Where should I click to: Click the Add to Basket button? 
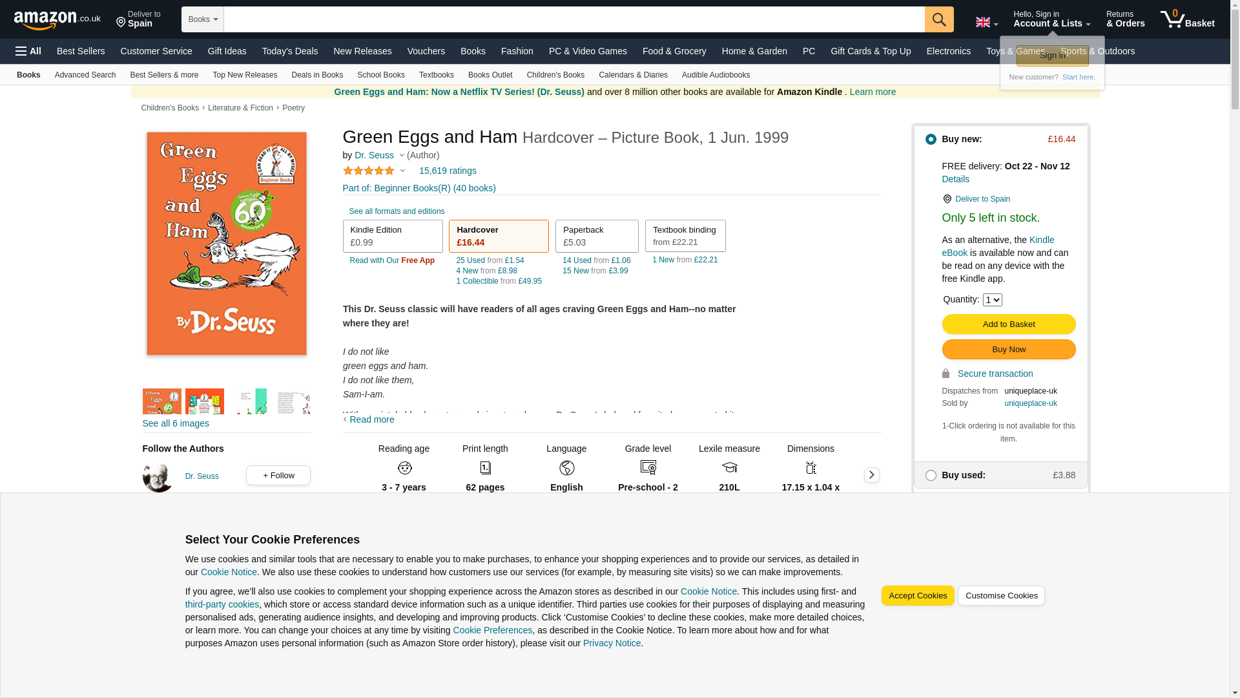pos(1008,324)
